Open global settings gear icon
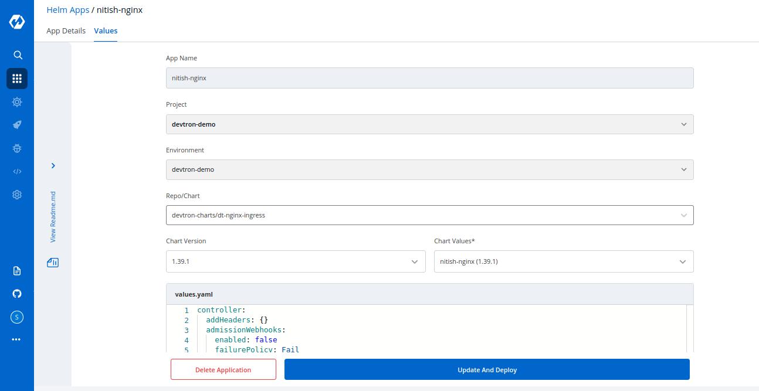759x391 pixels. tap(17, 195)
